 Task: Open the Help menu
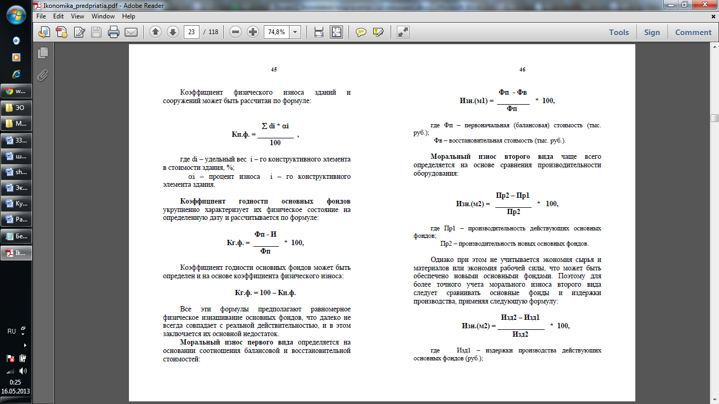click(128, 16)
